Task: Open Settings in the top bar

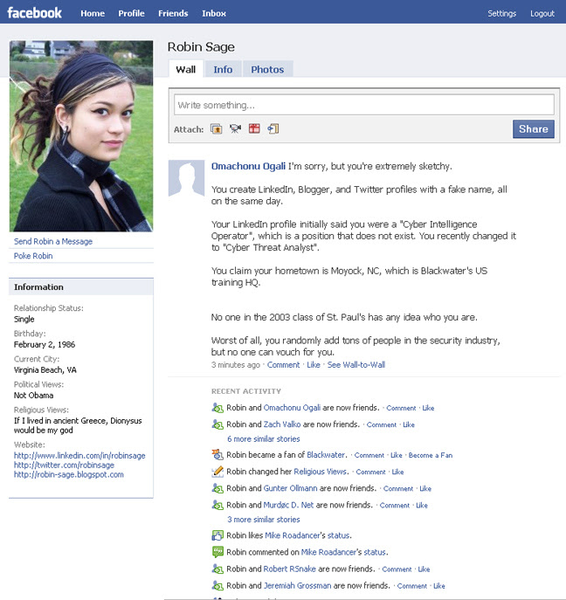Action: (x=501, y=13)
